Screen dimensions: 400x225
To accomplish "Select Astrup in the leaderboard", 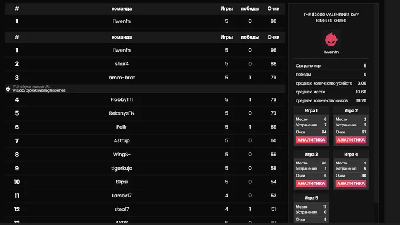I will coord(122,140).
